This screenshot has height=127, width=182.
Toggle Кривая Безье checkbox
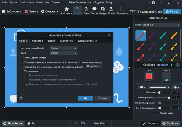[x=157, y=113]
